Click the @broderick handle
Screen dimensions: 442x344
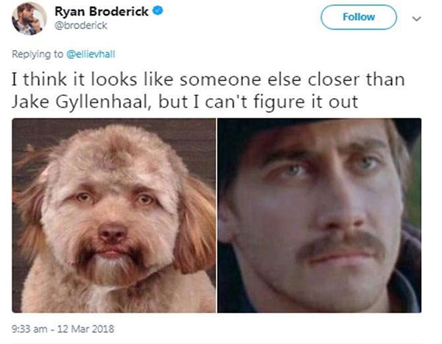[x=81, y=26]
